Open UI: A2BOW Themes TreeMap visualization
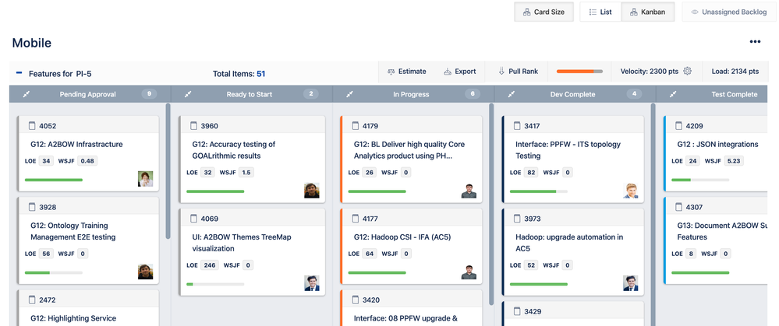This screenshot has height=326, width=779. [242, 243]
